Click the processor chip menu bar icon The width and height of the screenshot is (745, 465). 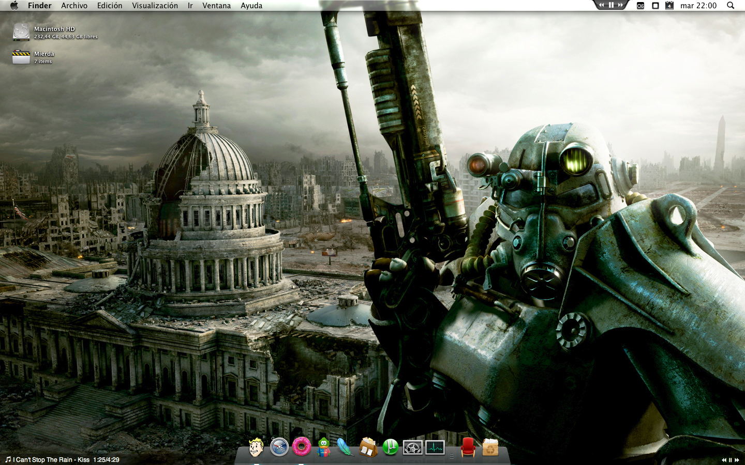(x=655, y=6)
